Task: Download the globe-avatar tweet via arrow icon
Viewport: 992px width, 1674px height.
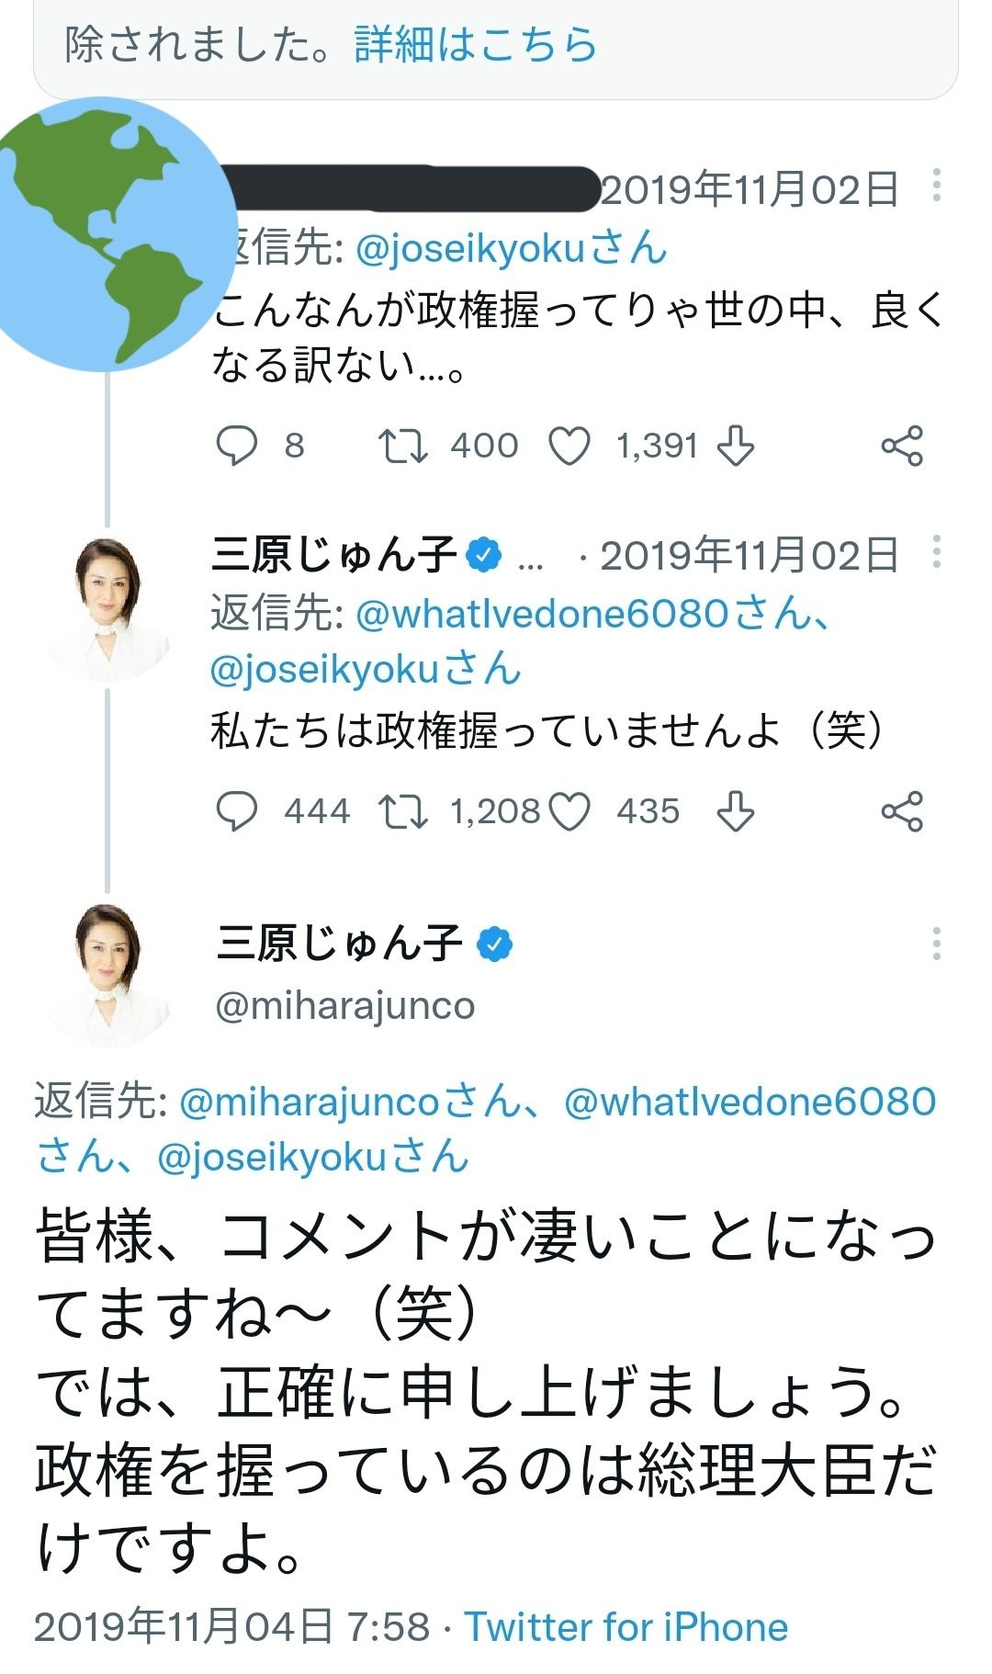Action: [x=735, y=447]
